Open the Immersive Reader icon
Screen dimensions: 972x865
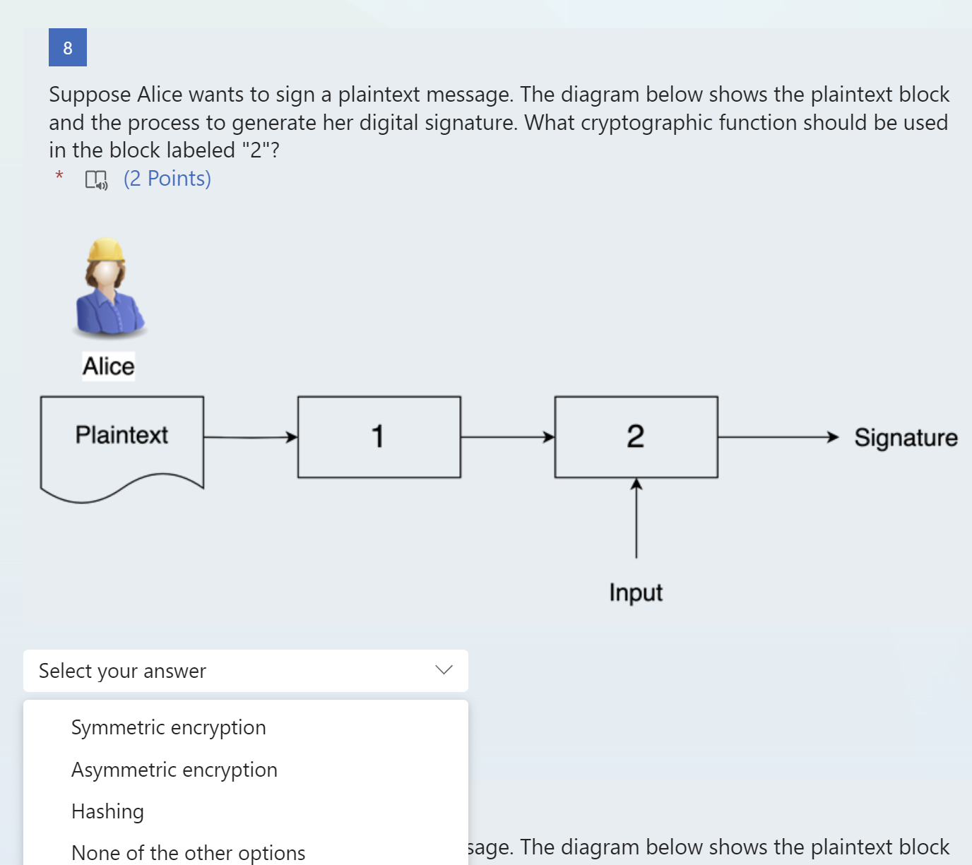point(95,180)
